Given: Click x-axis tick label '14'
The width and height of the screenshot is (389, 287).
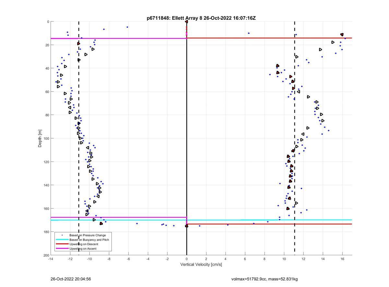Looking at the screenshot, I should coord(323,259).
